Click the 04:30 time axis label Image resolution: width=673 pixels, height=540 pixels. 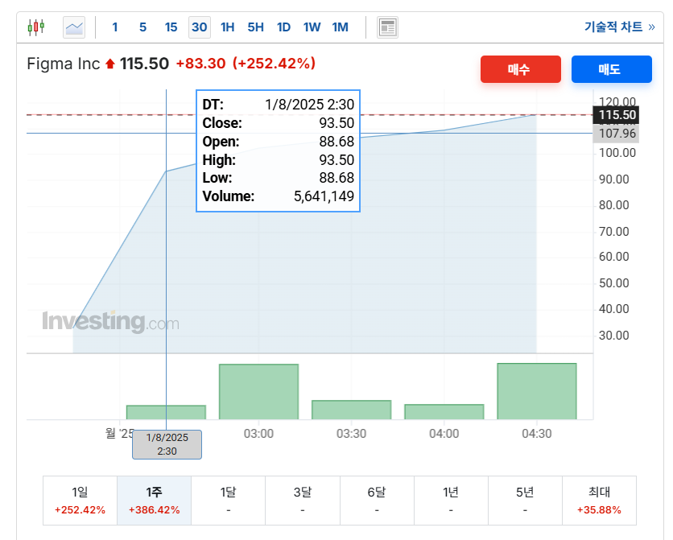coord(536,434)
